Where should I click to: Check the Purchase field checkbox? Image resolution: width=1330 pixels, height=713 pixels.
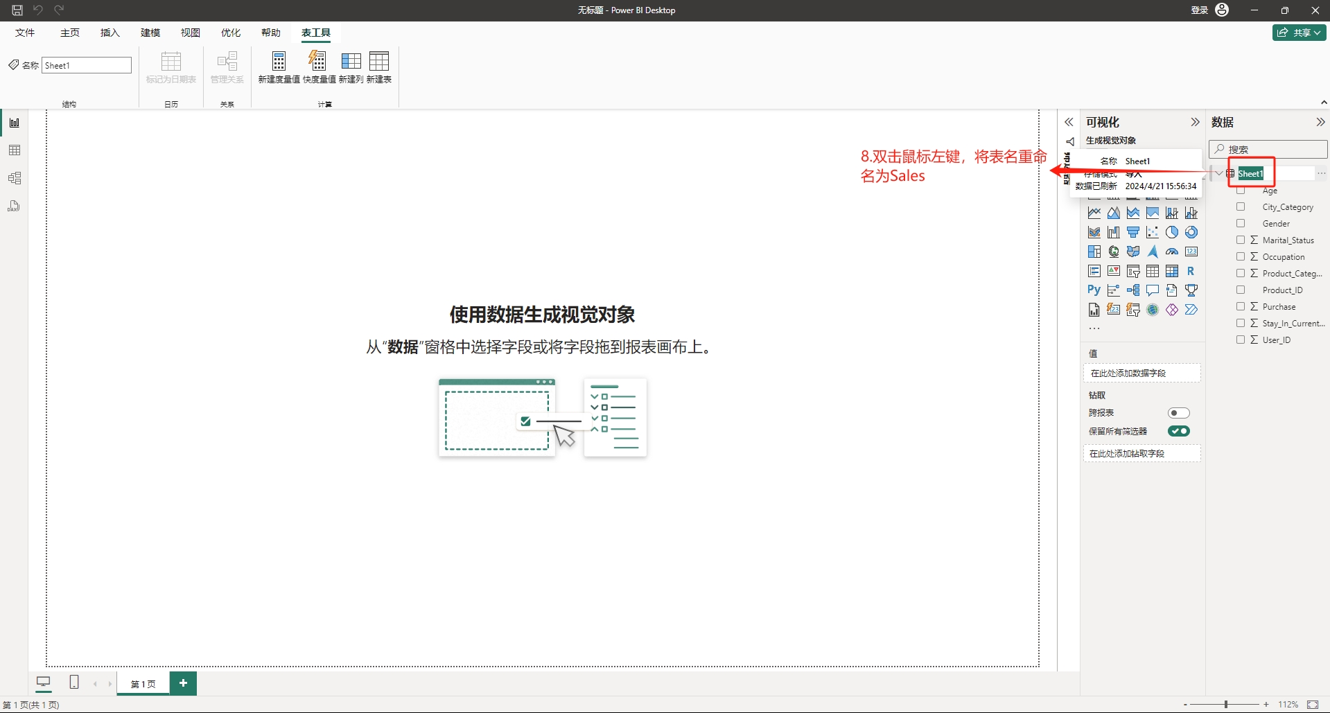[x=1241, y=307]
